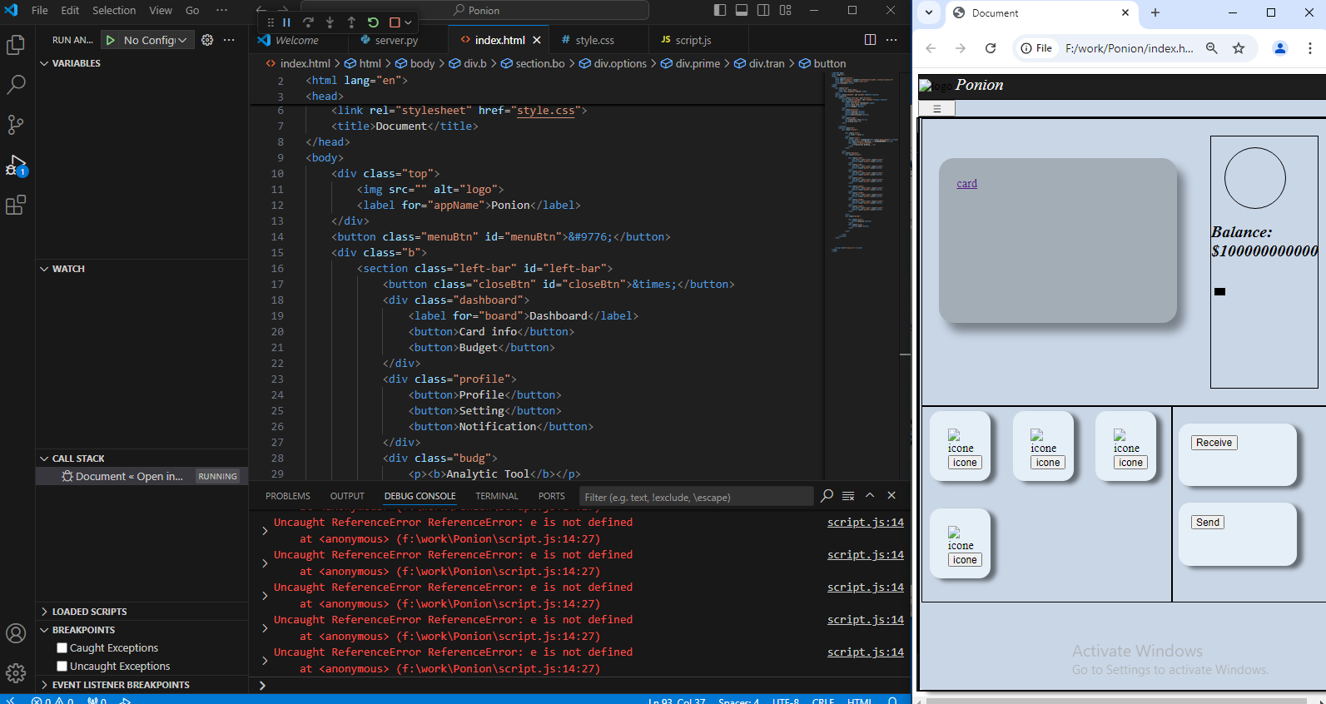
Task: Expand the Loaded Scripts section
Action: 89,612
